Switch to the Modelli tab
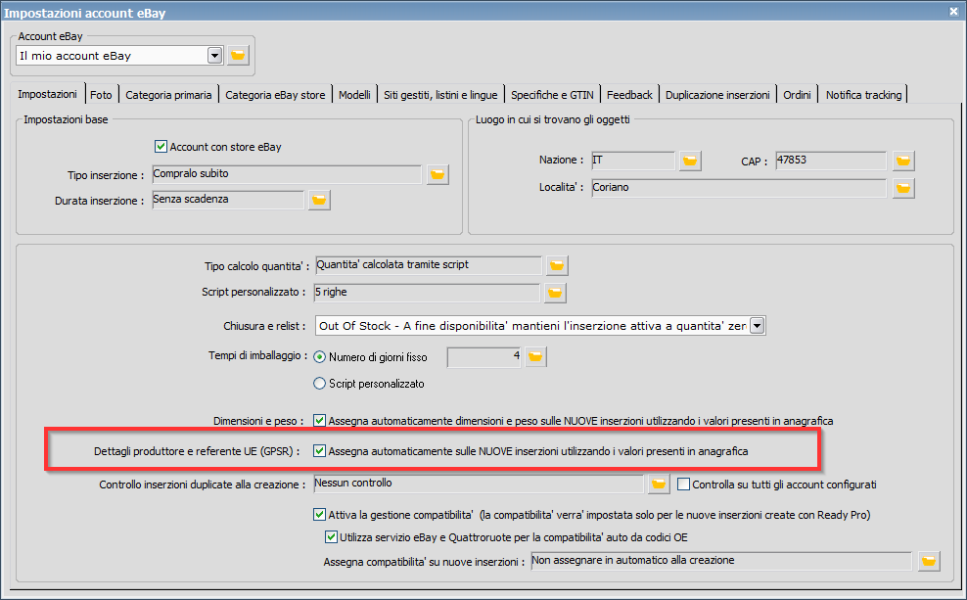967x600 pixels. coord(354,95)
